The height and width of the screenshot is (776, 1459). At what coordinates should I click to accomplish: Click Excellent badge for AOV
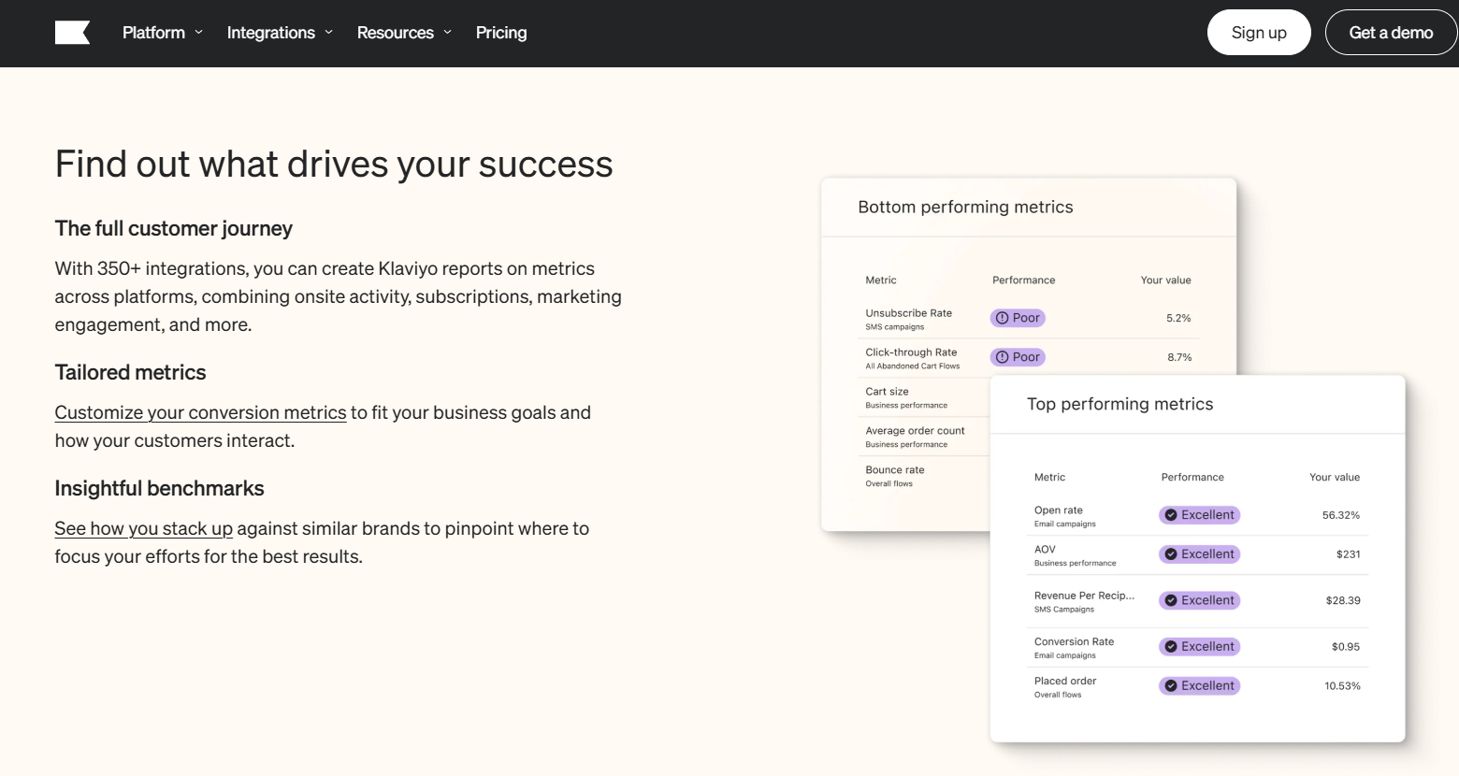point(1199,554)
